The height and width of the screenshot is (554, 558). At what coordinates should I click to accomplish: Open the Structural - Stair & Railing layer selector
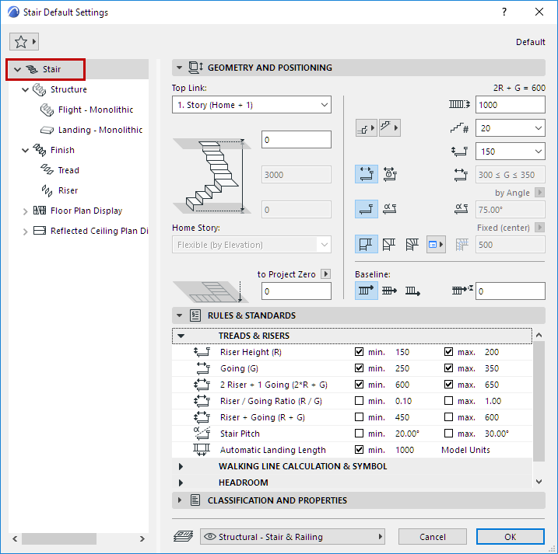coord(293,537)
